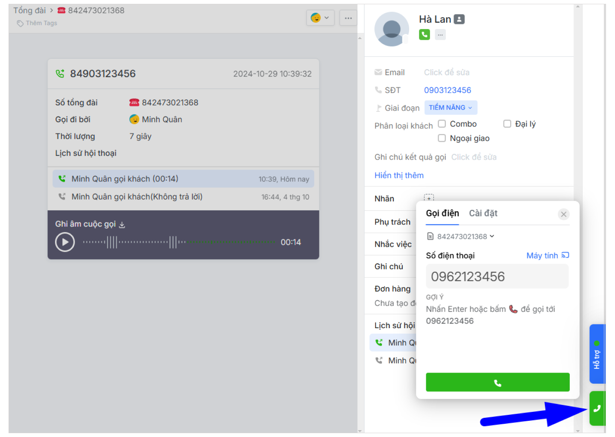Open the Hỗ trợ support widget
The width and height of the screenshot is (615, 437).
pos(597,354)
